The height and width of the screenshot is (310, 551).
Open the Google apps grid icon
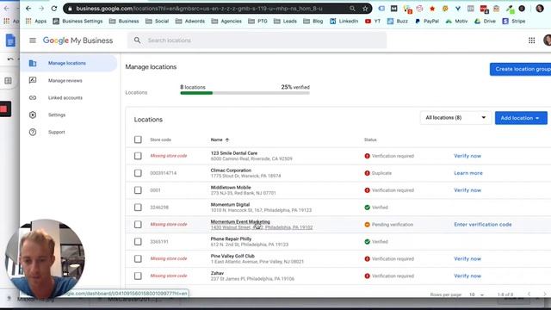coord(532,40)
